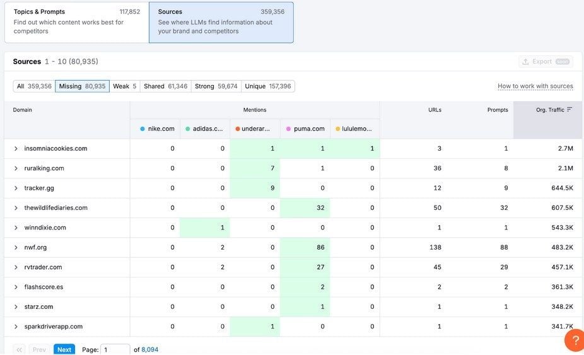584x355 pixels.
Task: Select the Unique filter
Action: click(268, 86)
